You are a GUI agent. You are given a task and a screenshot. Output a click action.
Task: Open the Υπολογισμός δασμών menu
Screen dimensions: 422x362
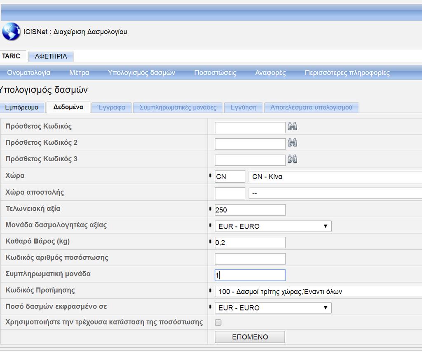pyautogui.click(x=141, y=73)
